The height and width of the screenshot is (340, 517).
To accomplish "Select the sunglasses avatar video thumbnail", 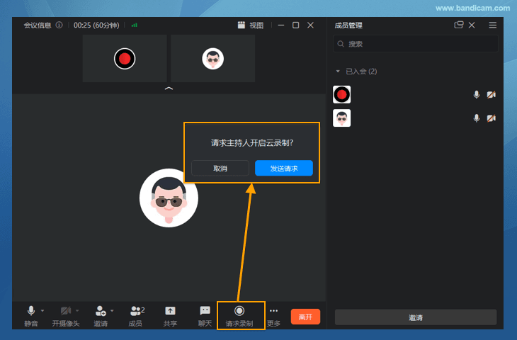I will pos(212,58).
